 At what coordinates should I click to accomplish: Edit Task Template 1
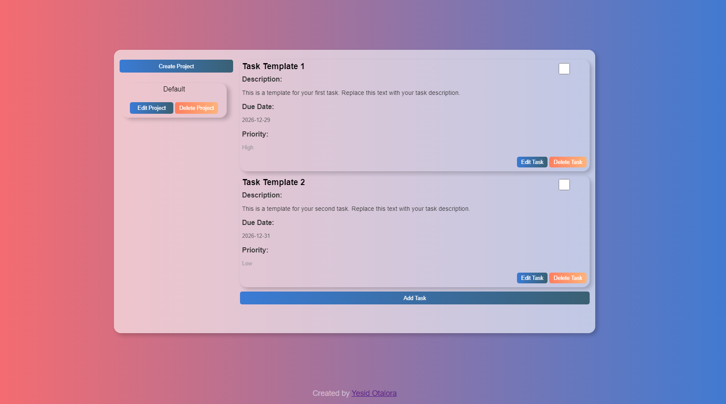[532, 162]
